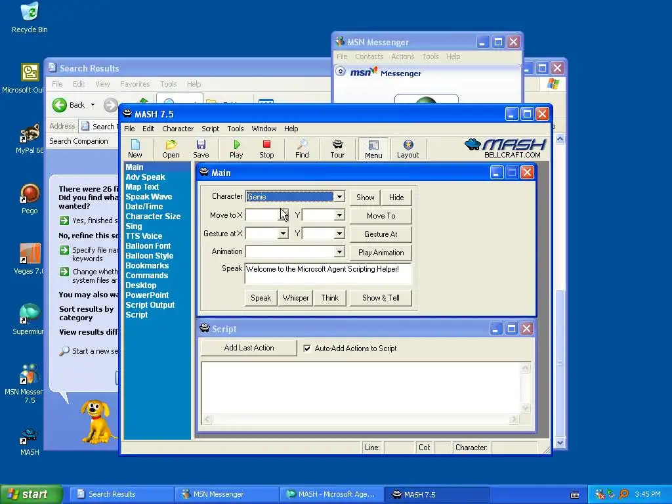Open Favorites menu in Search Results window
This screenshot has height=504, width=672.
pyautogui.click(x=135, y=84)
